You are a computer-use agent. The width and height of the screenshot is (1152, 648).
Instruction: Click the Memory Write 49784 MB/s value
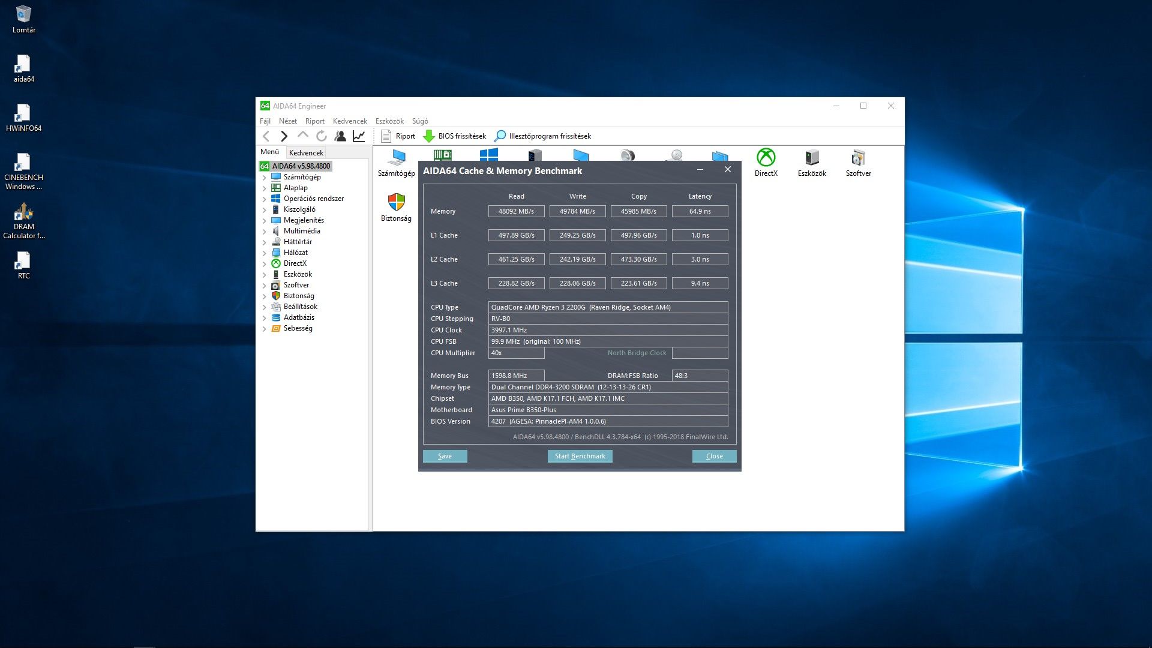[x=578, y=211]
